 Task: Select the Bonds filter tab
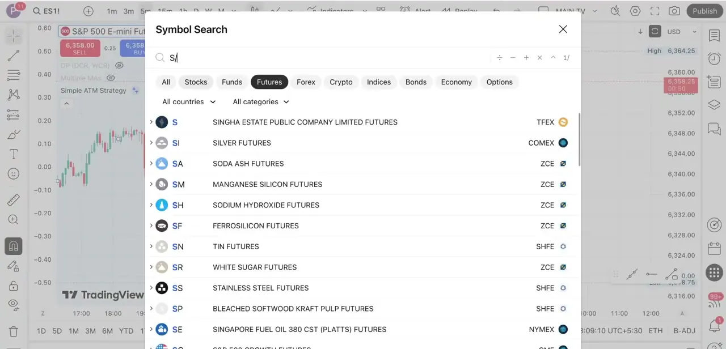[x=416, y=82]
